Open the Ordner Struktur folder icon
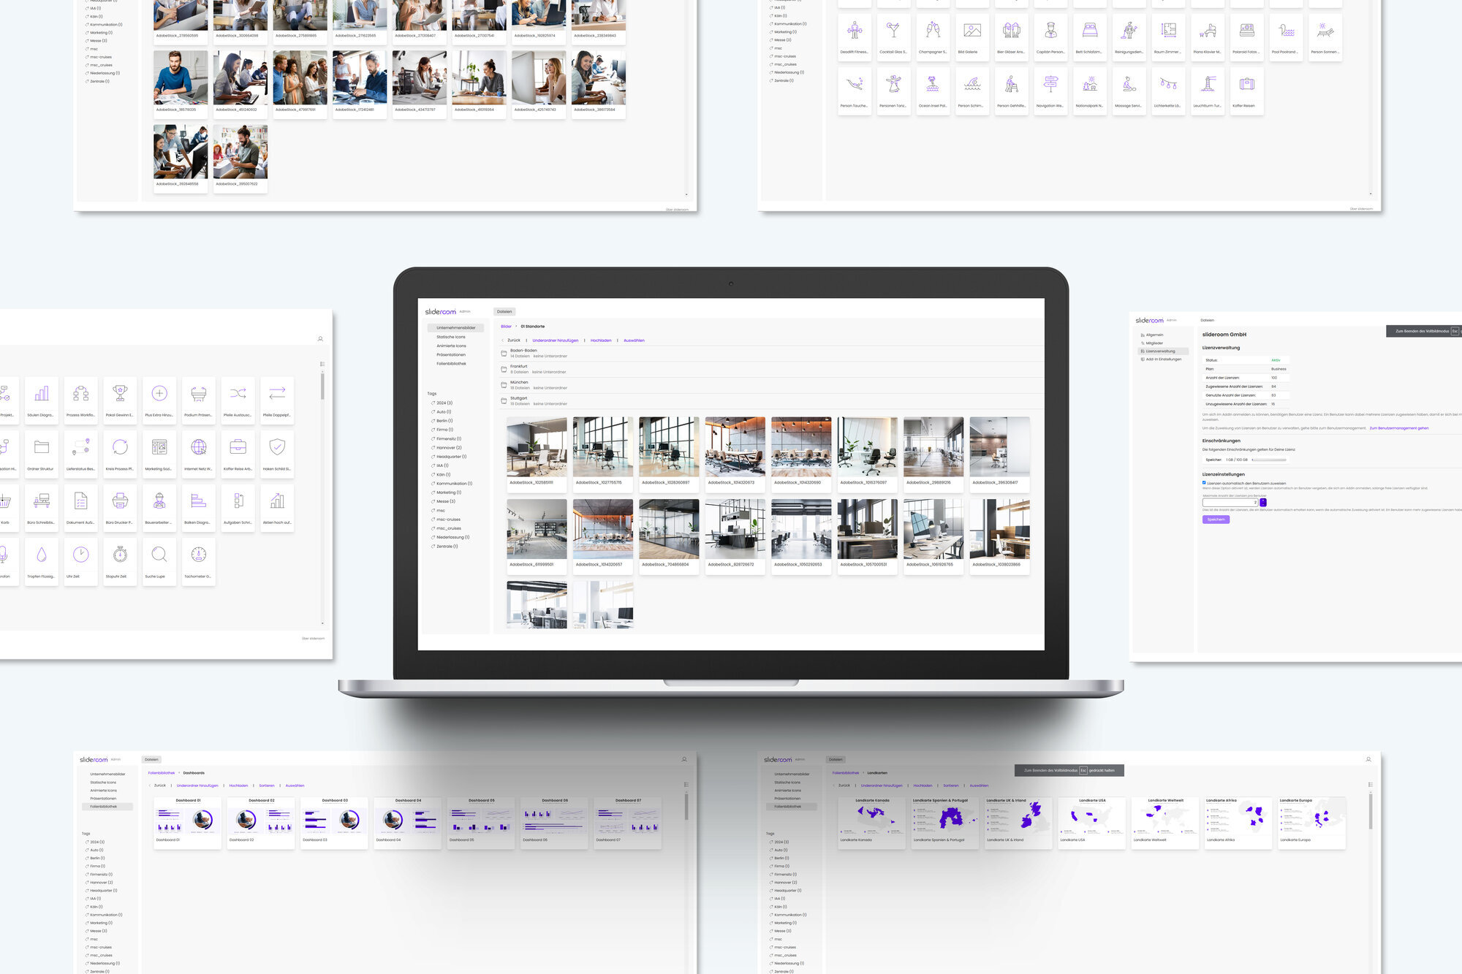The height and width of the screenshot is (974, 1462). point(42,453)
